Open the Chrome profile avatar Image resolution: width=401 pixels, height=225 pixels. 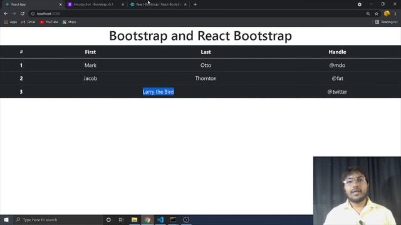(387, 14)
